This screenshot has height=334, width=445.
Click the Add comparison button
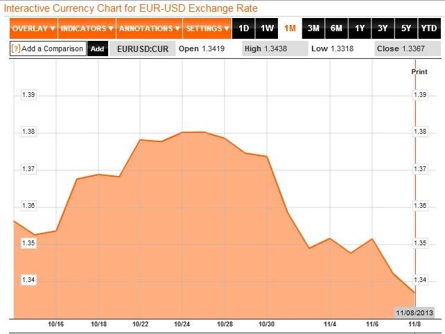point(97,49)
